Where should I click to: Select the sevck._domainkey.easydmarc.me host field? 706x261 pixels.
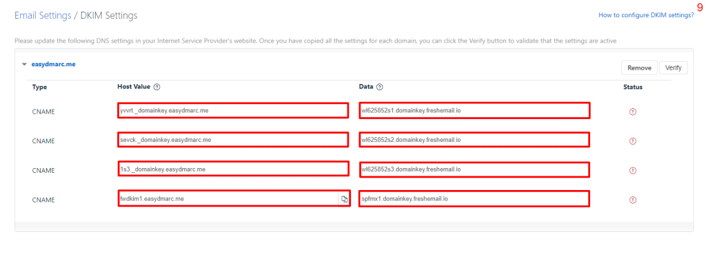233,140
